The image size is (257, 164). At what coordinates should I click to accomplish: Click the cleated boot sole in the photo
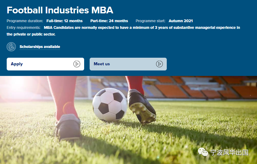pyautogui.click(x=142, y=113)
